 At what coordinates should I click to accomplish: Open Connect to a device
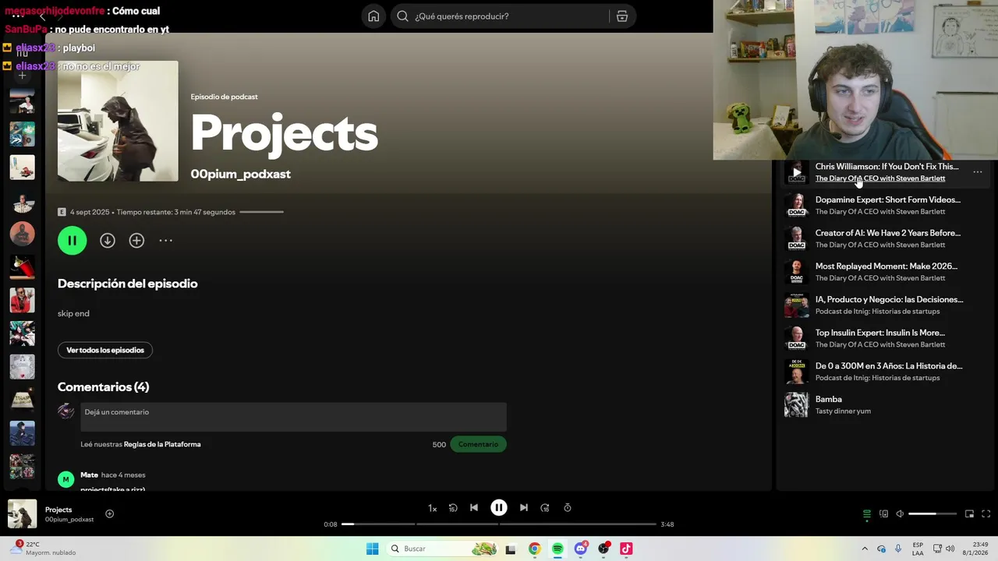click(883, 514)
